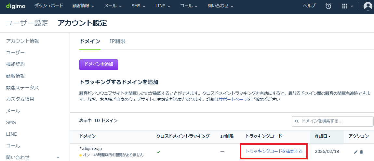Click the *.digima.jp domain name
The image size is (374, 161).
pyautogui.click(x=91, y=149)
